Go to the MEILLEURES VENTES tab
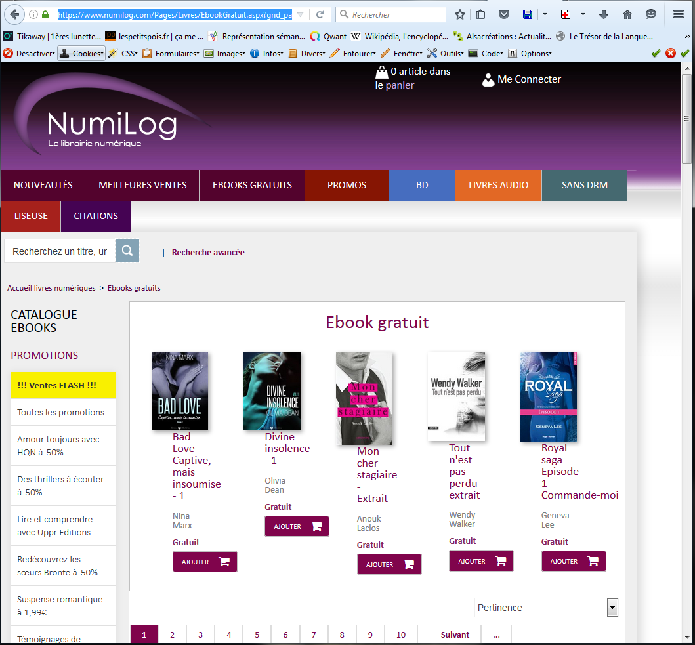 pyautogui.click(x=142, y=185)
